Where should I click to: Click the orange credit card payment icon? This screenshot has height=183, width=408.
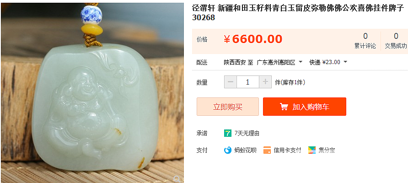click(x=267, y=150)
